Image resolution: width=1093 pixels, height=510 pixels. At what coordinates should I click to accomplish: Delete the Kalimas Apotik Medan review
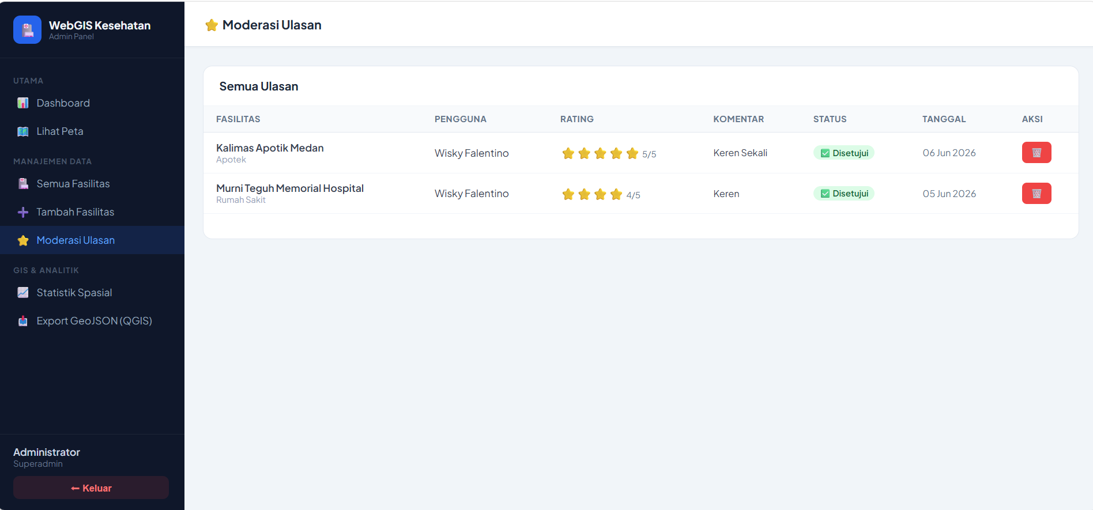[1037, 153]
